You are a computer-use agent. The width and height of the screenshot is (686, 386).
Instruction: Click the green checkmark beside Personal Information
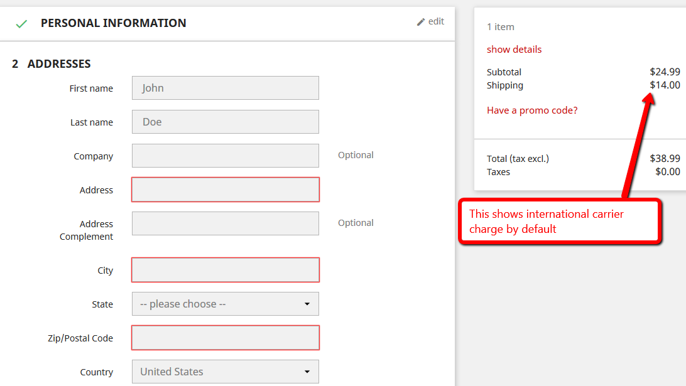[21, 24]
